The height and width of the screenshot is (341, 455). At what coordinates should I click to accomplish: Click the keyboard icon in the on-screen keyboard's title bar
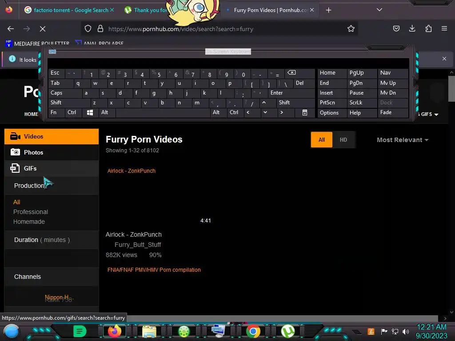[52, 52]
